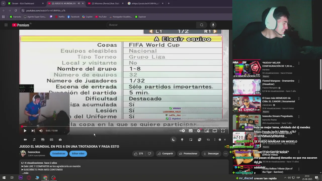Open video player settings gear
Image resolution: width=322 pixels, height=181 pixels.
tap(199, 131)
